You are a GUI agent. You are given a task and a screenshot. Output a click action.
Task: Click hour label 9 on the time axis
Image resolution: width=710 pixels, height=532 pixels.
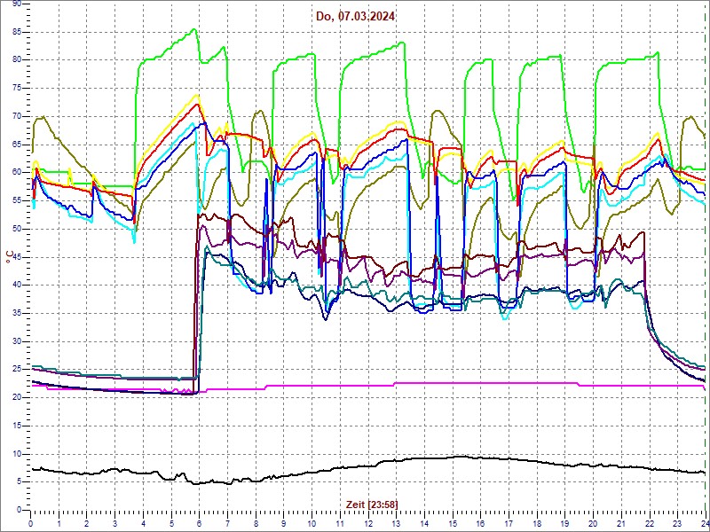pos(284,523)
